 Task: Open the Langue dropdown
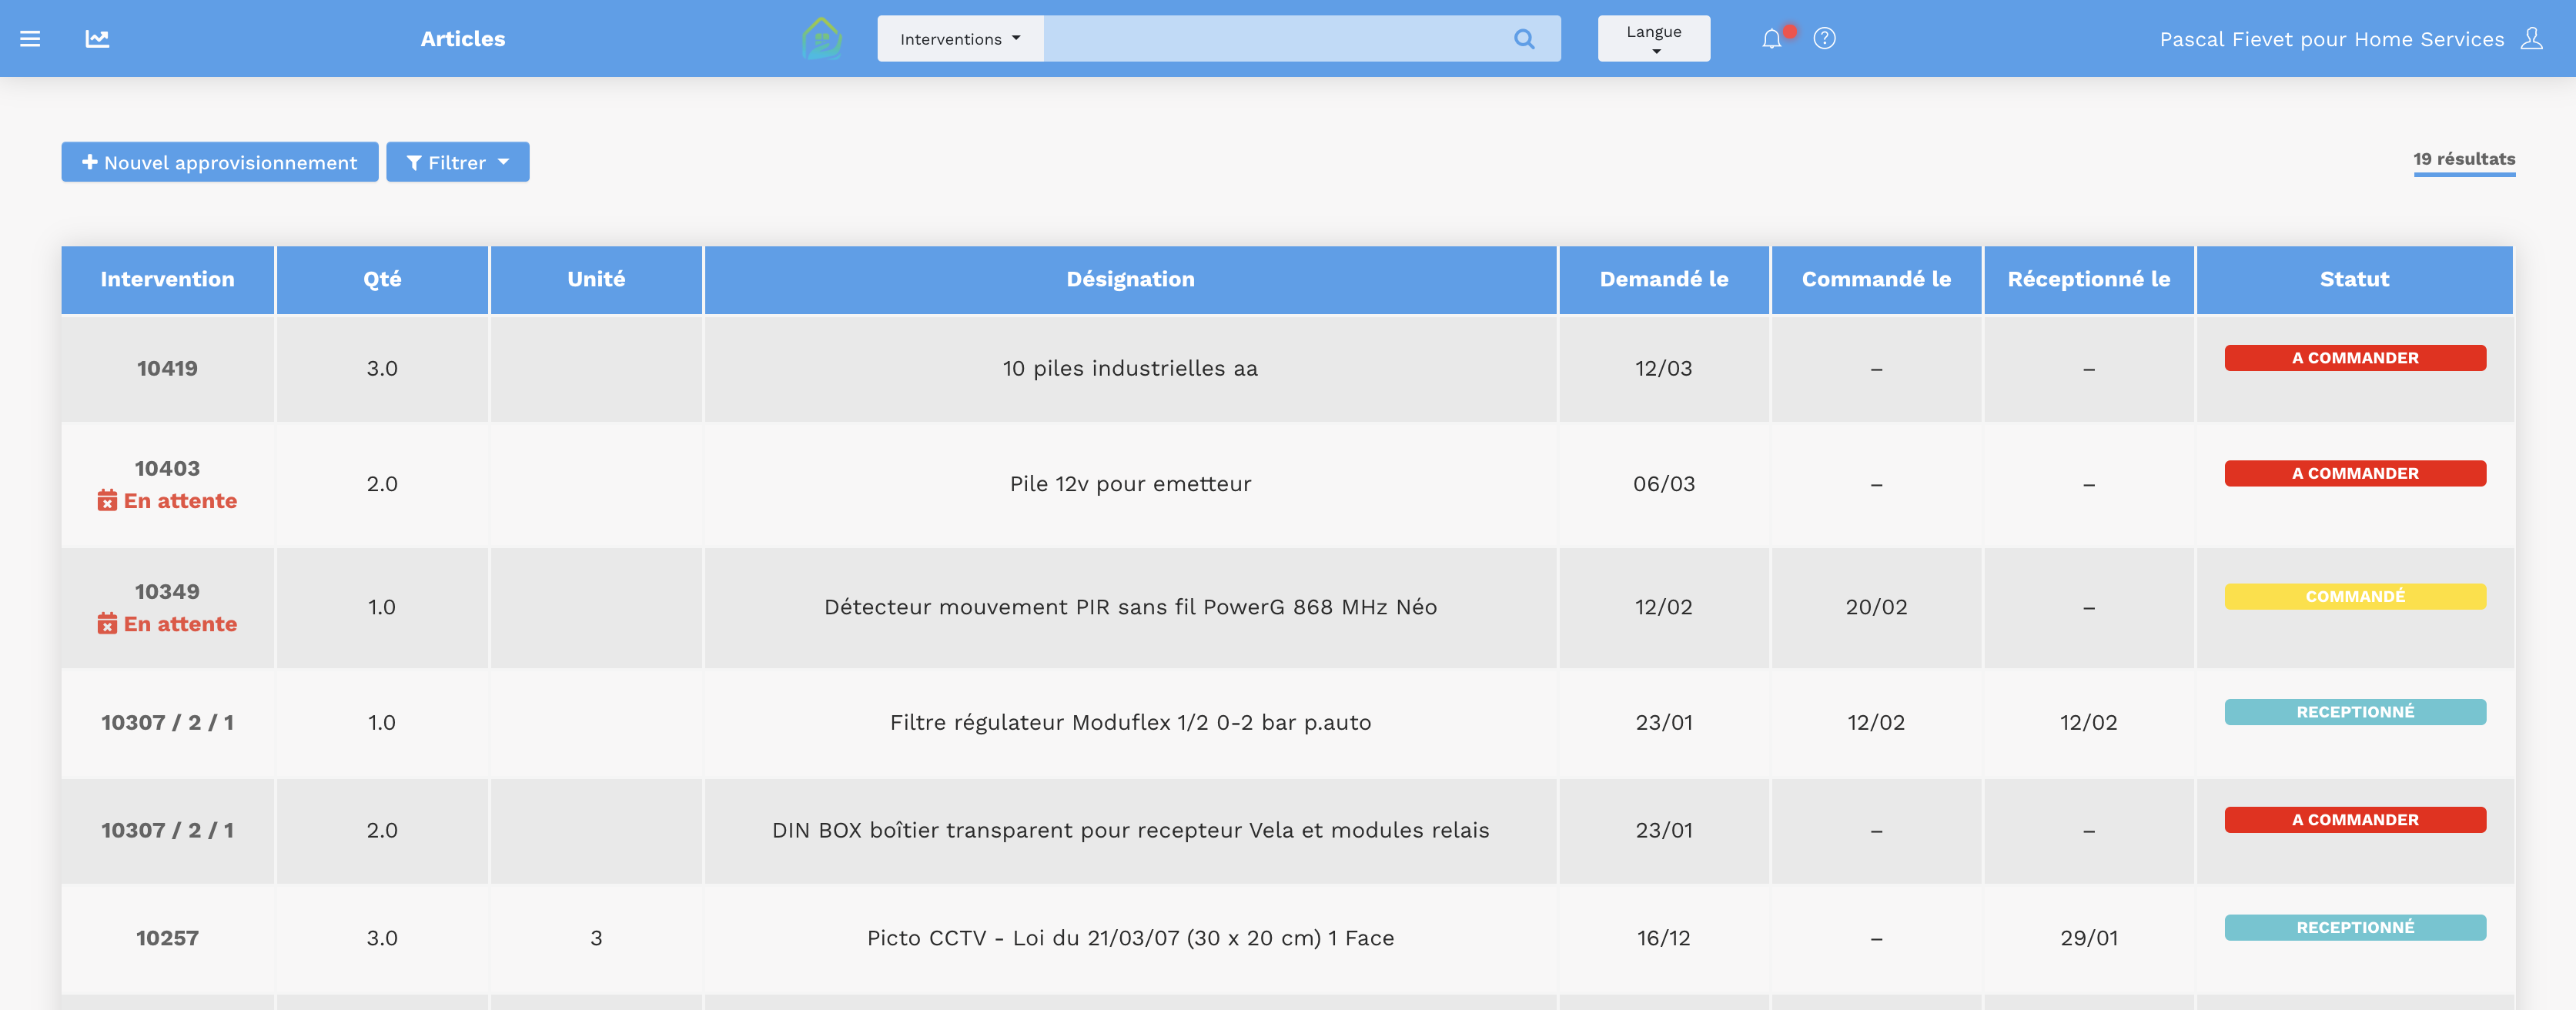click(1653, 39)
